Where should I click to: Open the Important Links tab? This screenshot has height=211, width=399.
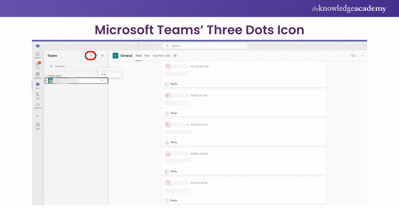[162, 55]
